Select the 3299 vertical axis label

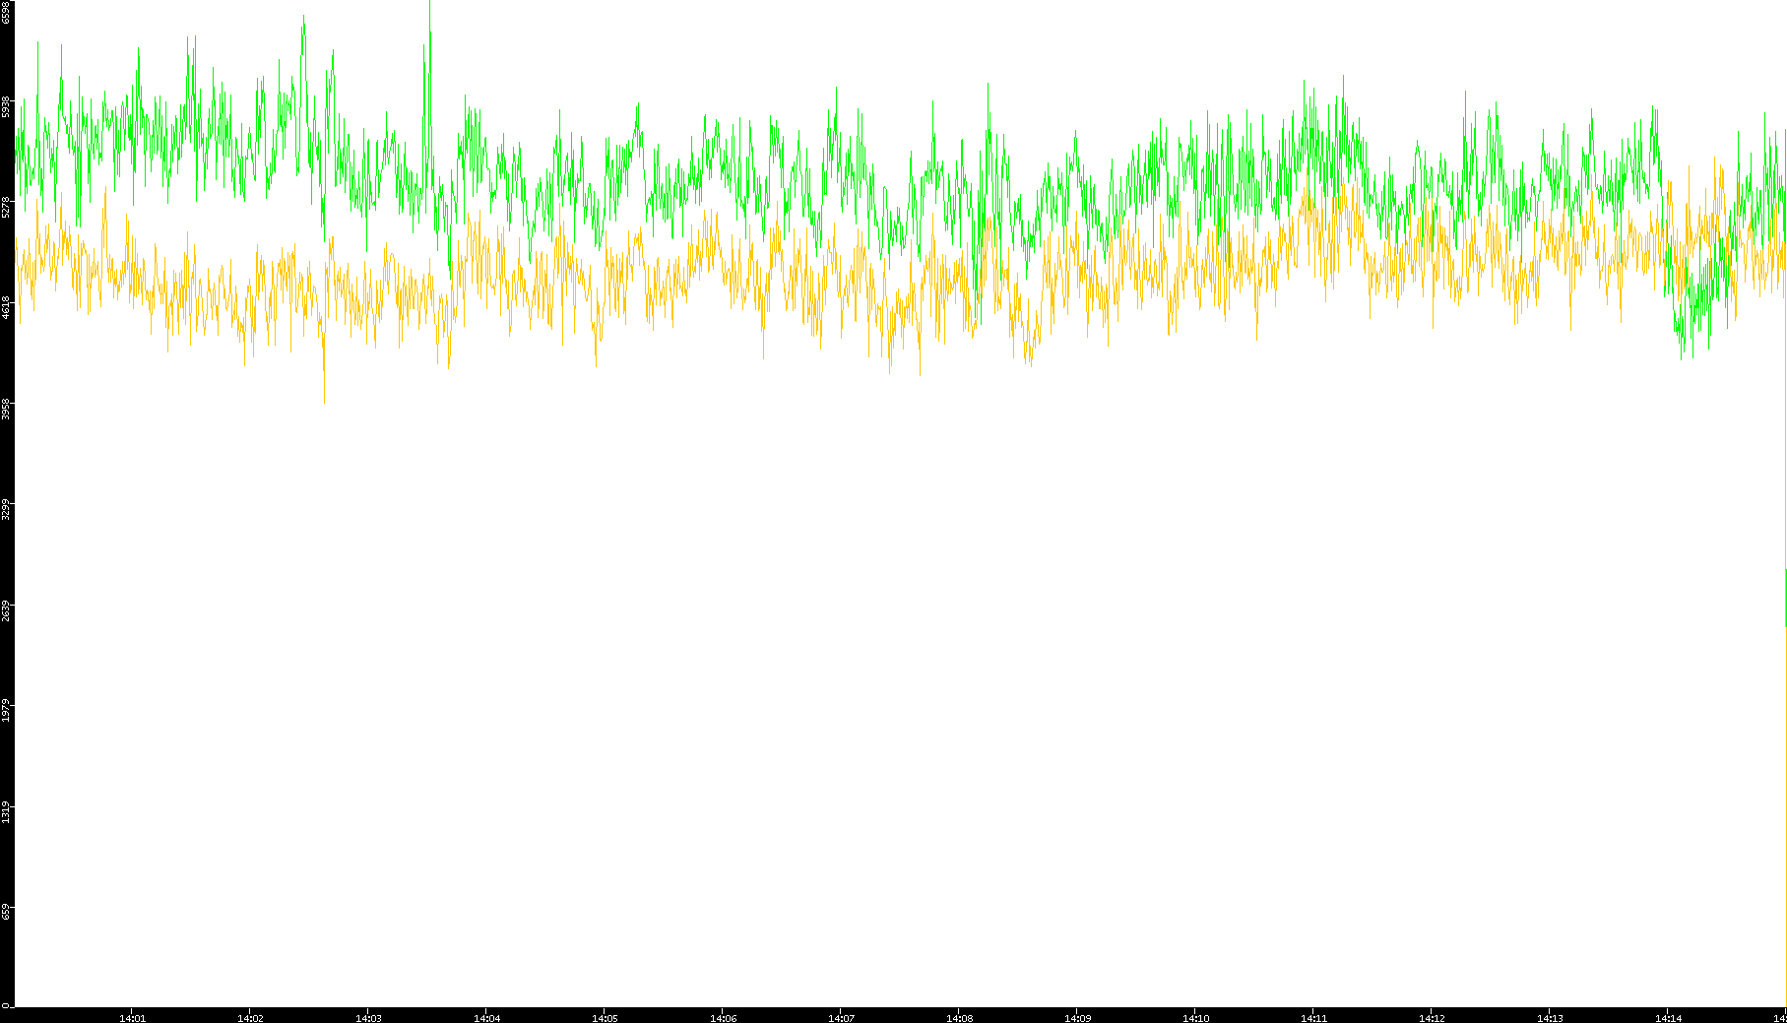coord(6,509)
